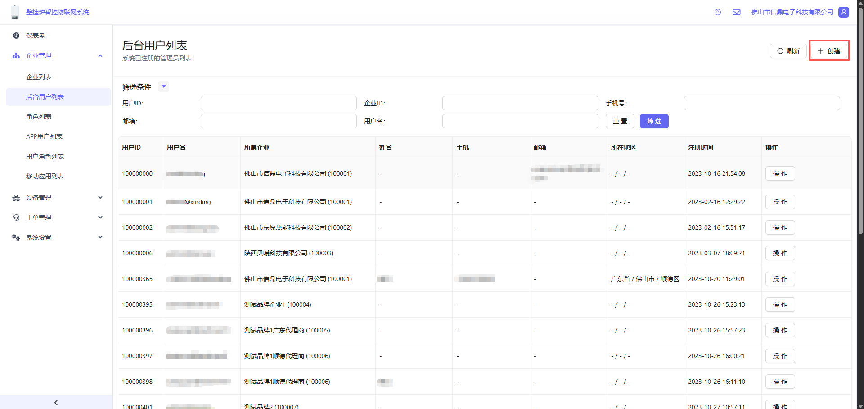Click the dashboard icon beside 仪表盘

click(16, 36)
